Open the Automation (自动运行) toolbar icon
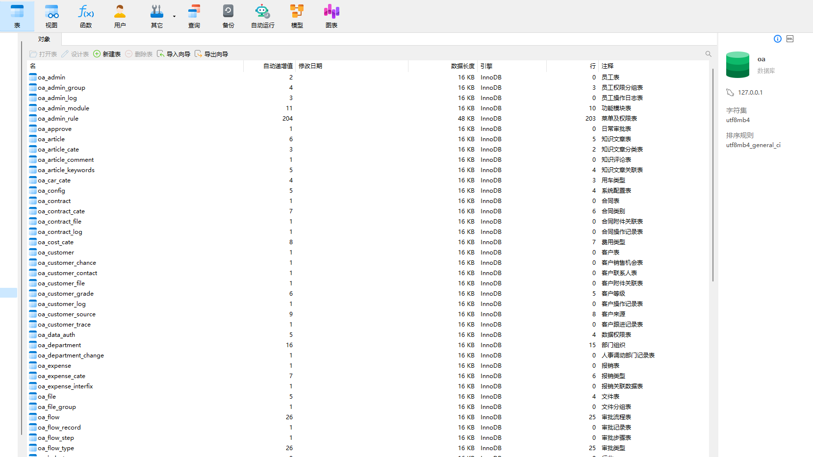The height and width of the screenshot is (457, 813). click(263, 16)
